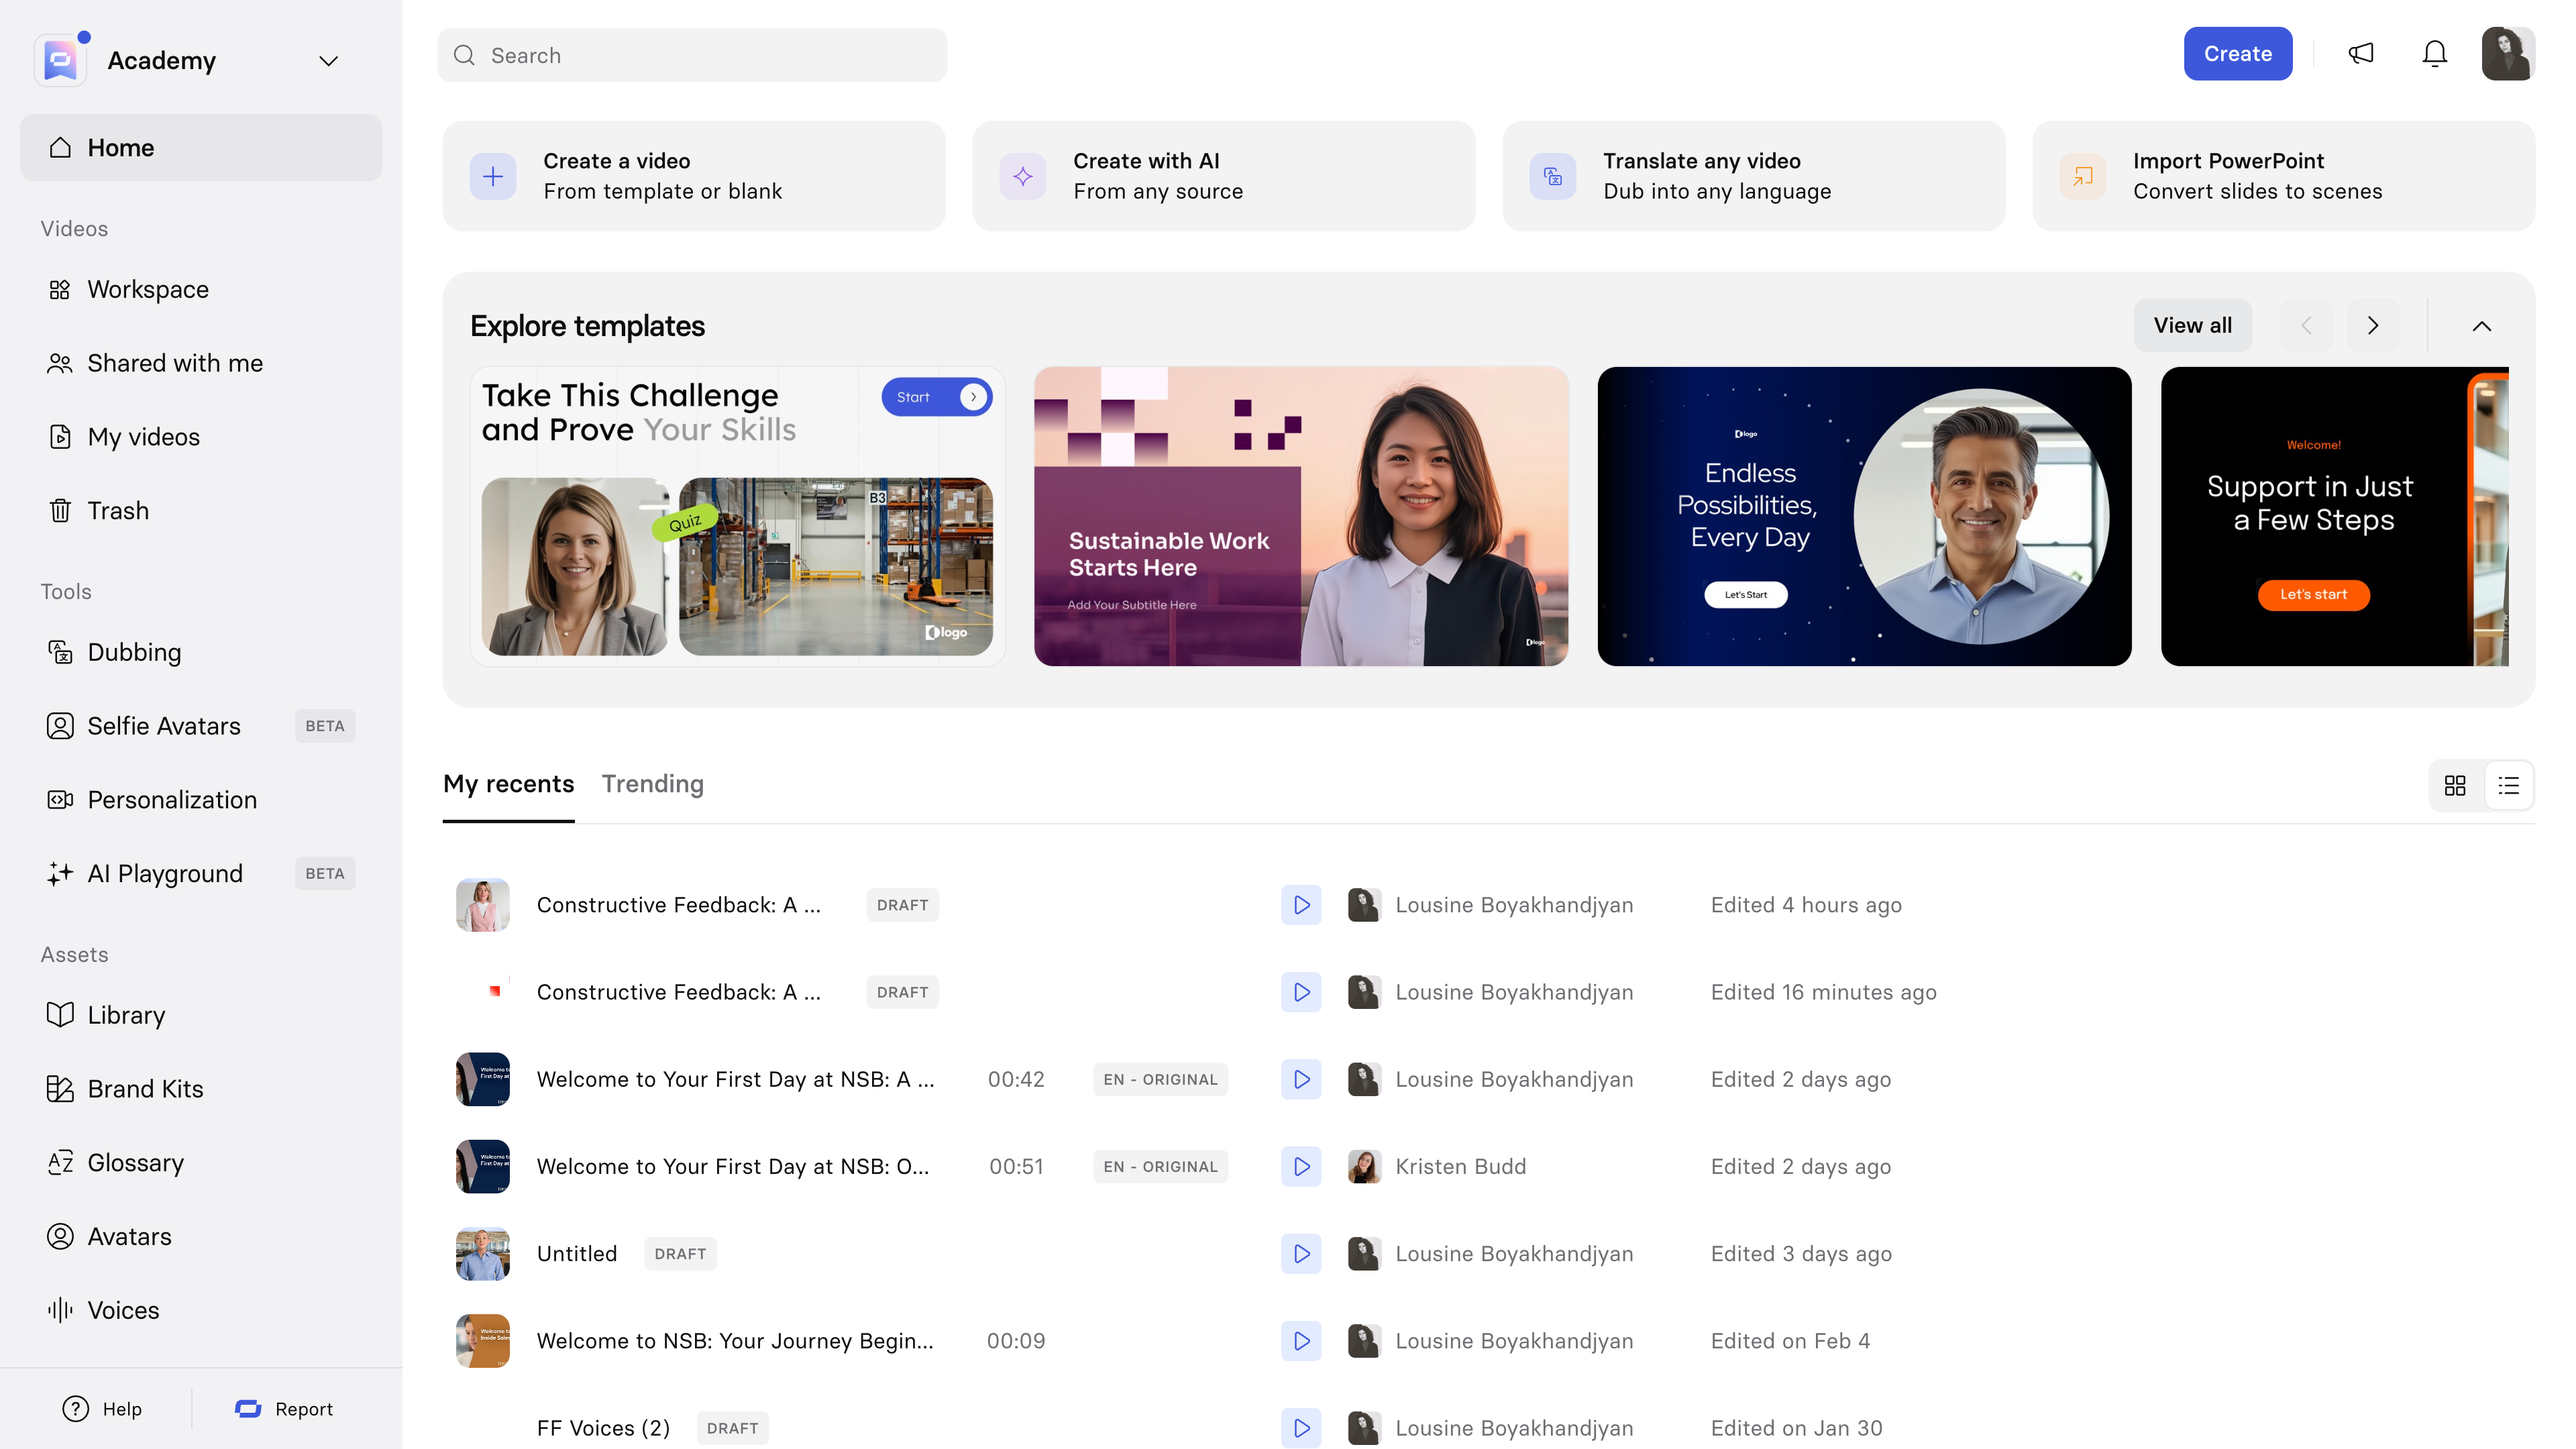2576x1449 pixels.
Task: Open the Brand Kits section
Action: pyautogui.click(x=145, y=1089)
